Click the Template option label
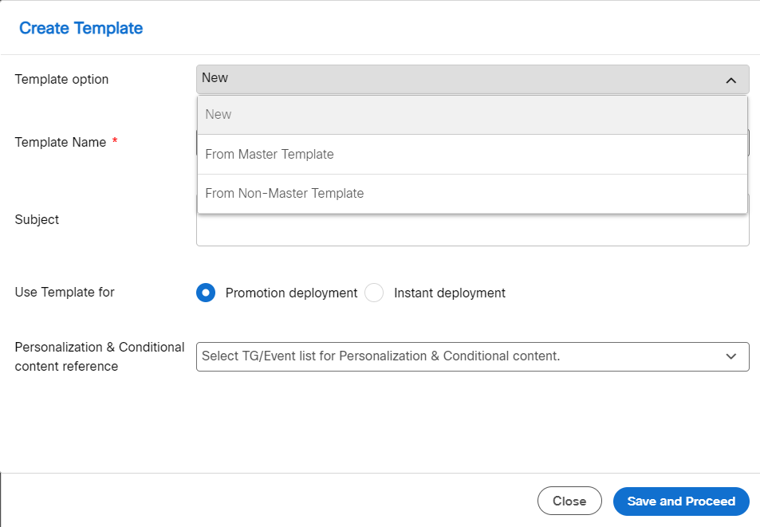The image size is (760, 527). [61, 79]
